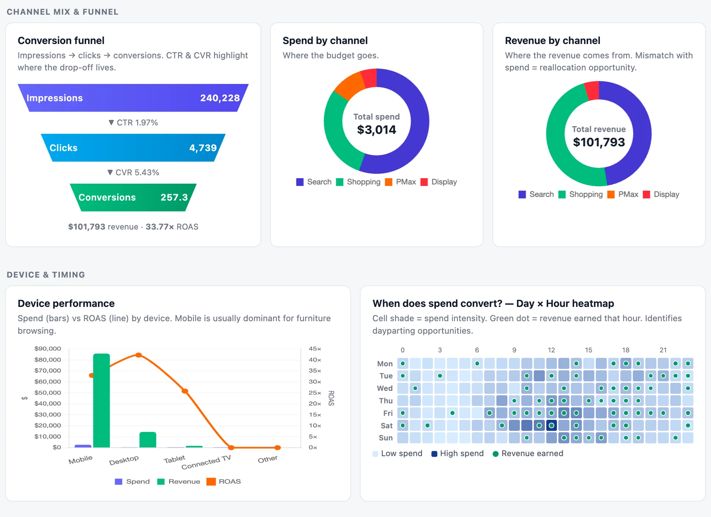Click the Wed row label in heatmap
The image size is (711, 517).
pyautogui.click(x=384, y=388)
